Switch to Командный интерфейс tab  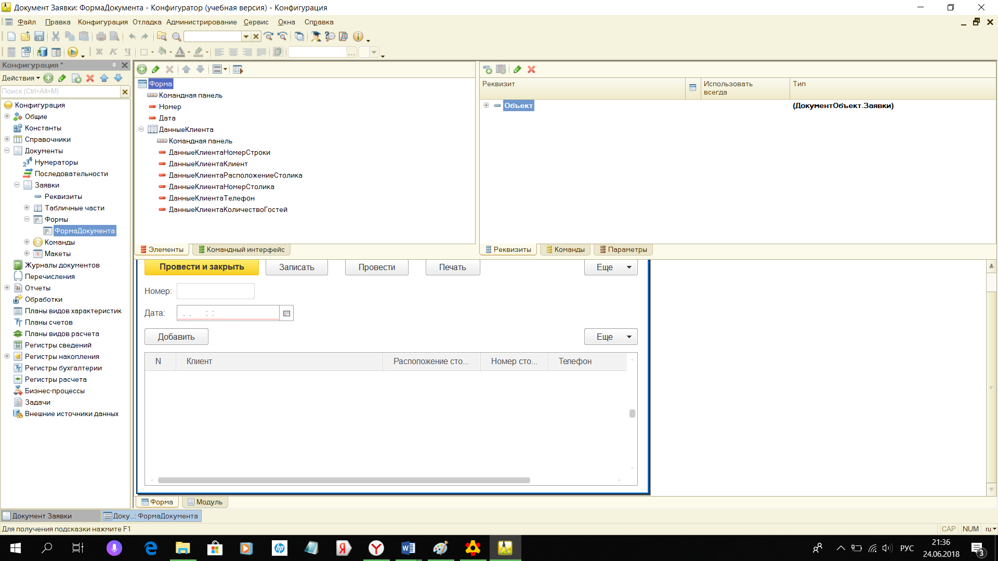click(x=241, y=249)
